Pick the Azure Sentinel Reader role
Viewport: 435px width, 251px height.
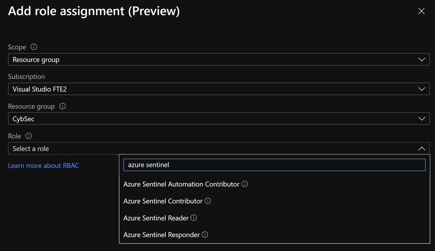pyautogui.click(x=156, y=218)
